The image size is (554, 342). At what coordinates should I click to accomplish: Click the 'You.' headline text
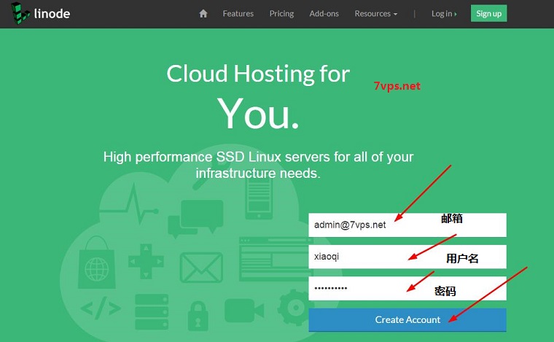click(258, 114)
